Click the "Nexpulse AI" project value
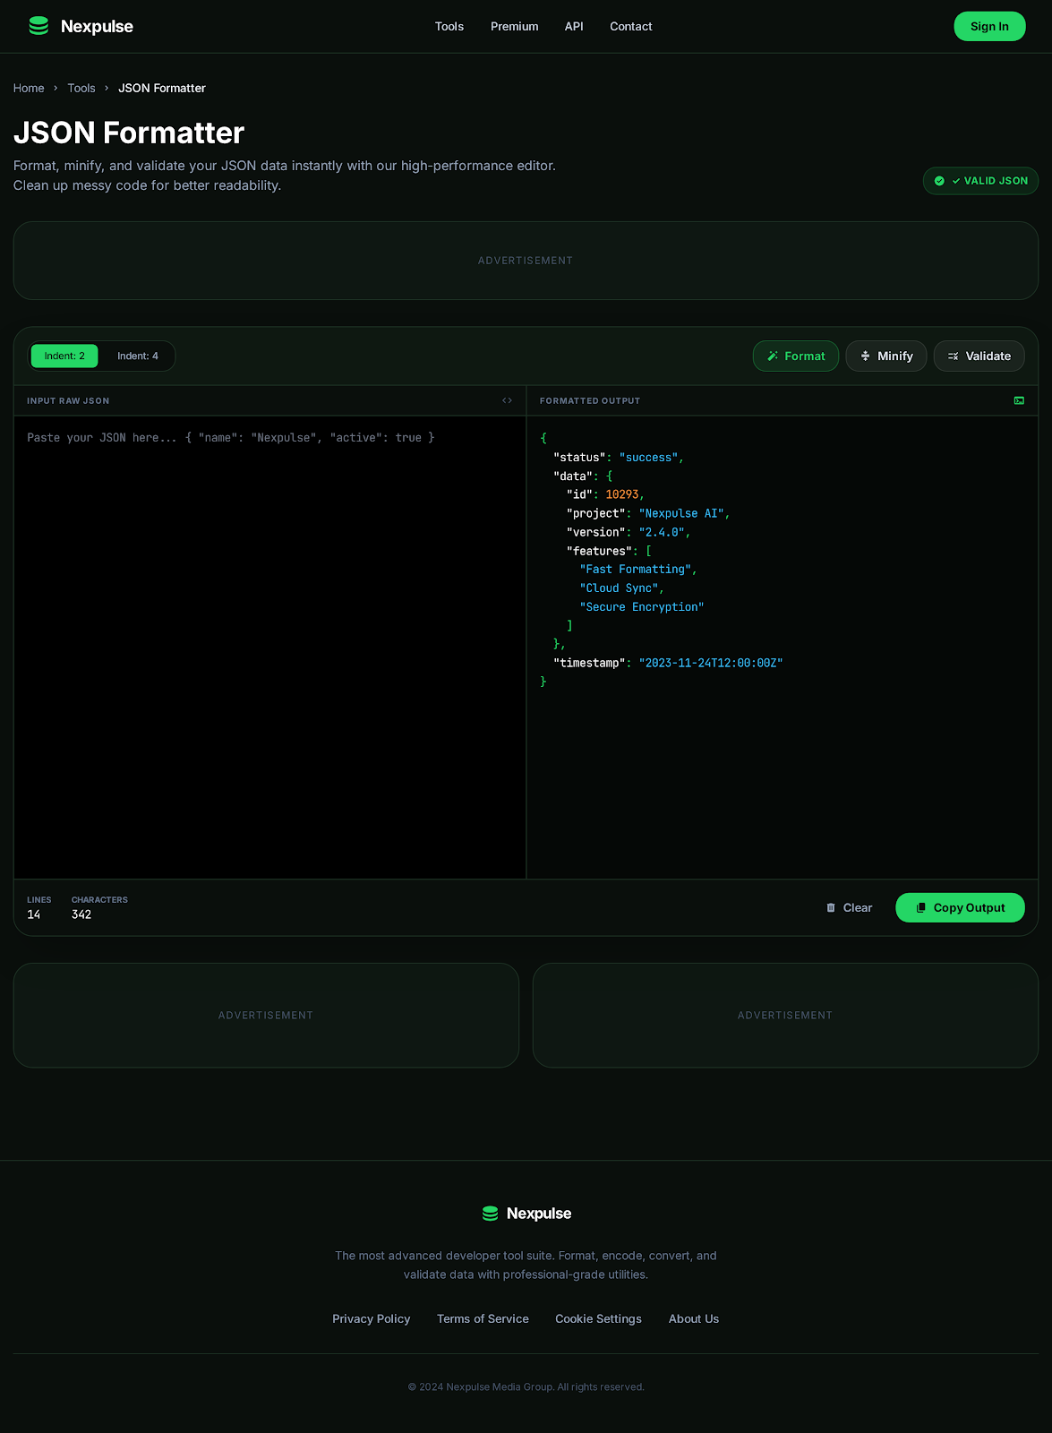Viewport: 1052px width, 1433px height. pos(681,513)
